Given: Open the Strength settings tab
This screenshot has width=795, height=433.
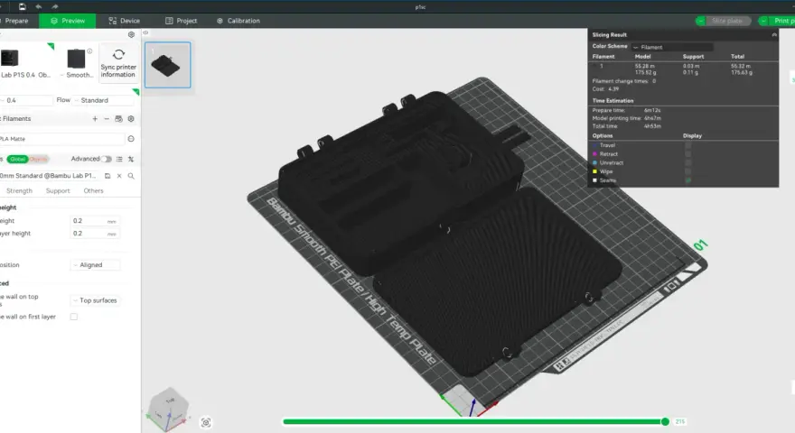Looking at the screenshot, I should pyautogui.click(x=19, y=191).
